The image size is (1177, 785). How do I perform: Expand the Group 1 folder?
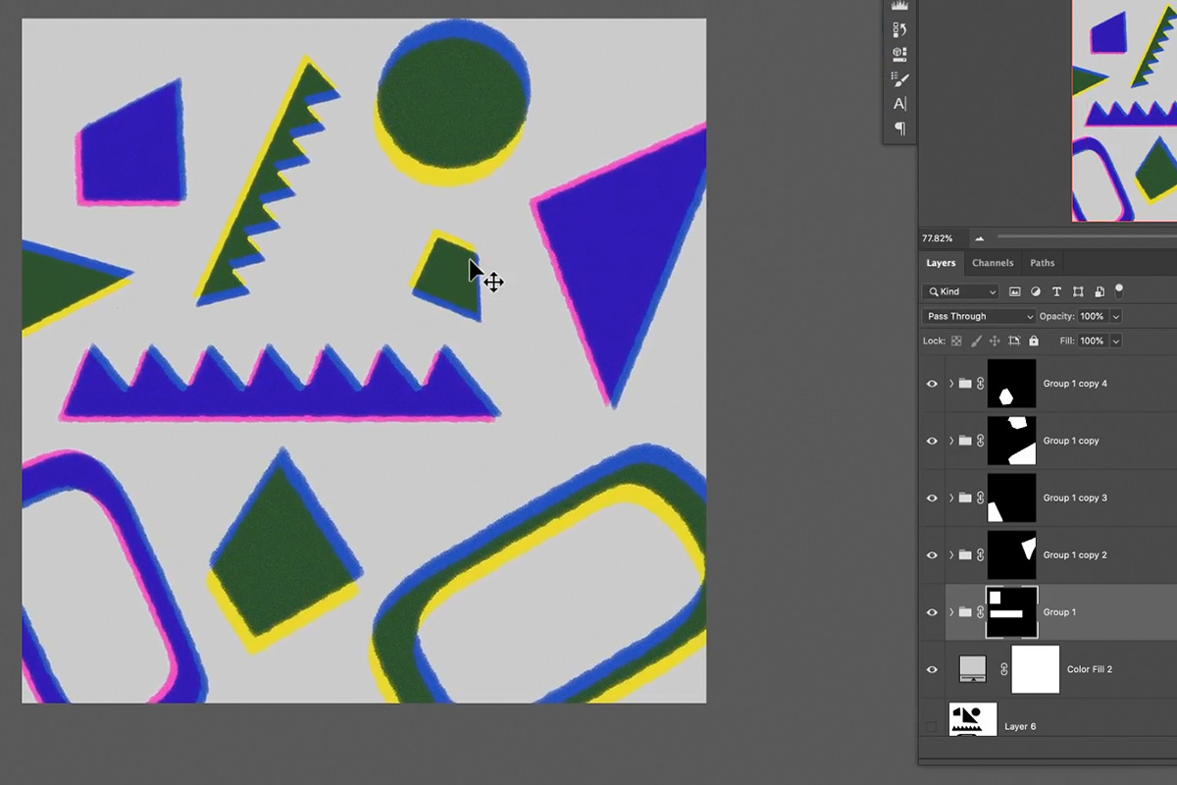pyautogui.click(x=950, y=611)
